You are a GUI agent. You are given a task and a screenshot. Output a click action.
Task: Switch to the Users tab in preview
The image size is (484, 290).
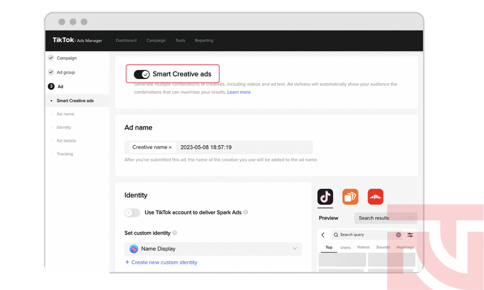pos(345,247)
